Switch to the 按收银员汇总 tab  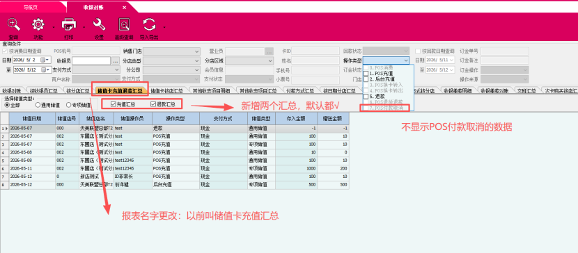(x=42, y=90)
